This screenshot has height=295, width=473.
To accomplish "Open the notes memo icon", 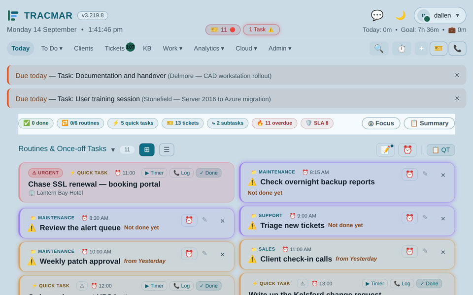I will coord(385,149).
